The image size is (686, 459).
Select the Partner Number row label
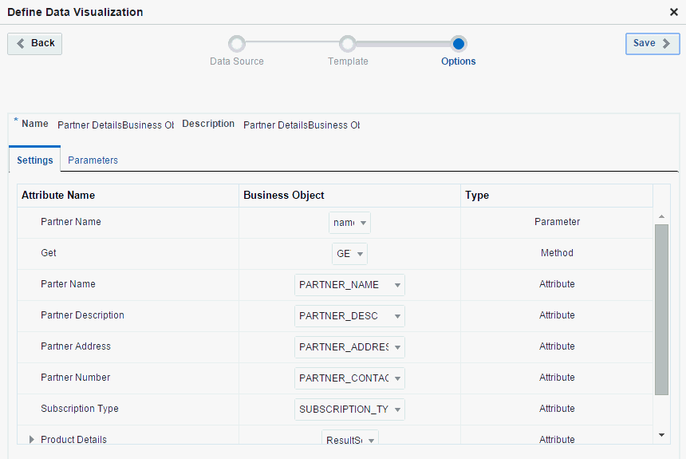(75, 378)
